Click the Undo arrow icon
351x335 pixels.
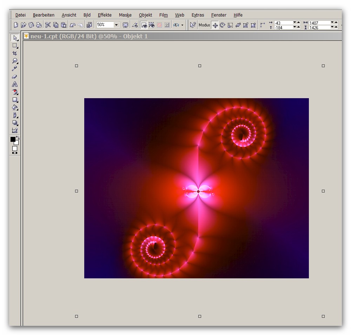coord(73,25)
